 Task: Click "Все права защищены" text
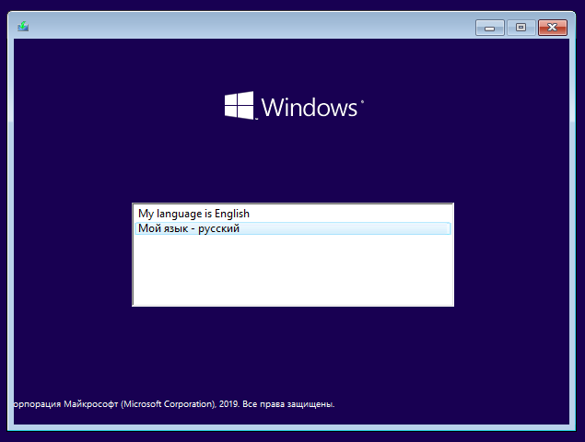[288, 404]
